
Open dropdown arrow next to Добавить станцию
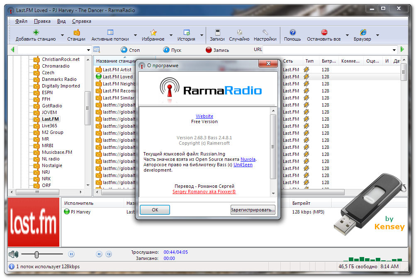point(62,35)
